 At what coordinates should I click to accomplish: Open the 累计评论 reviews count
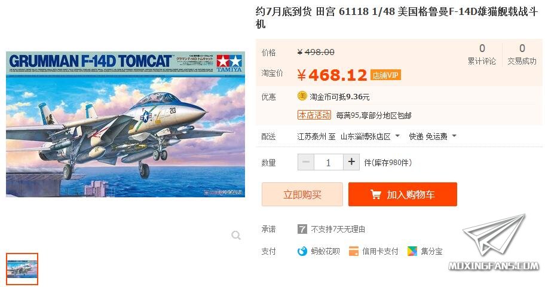click(x=482, y=54)
